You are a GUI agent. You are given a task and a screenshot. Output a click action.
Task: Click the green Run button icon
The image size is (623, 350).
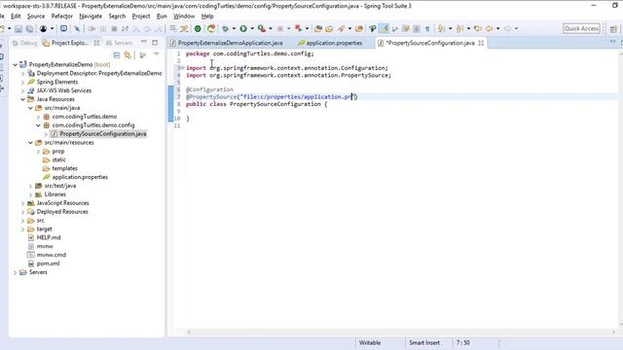point(243,28)
